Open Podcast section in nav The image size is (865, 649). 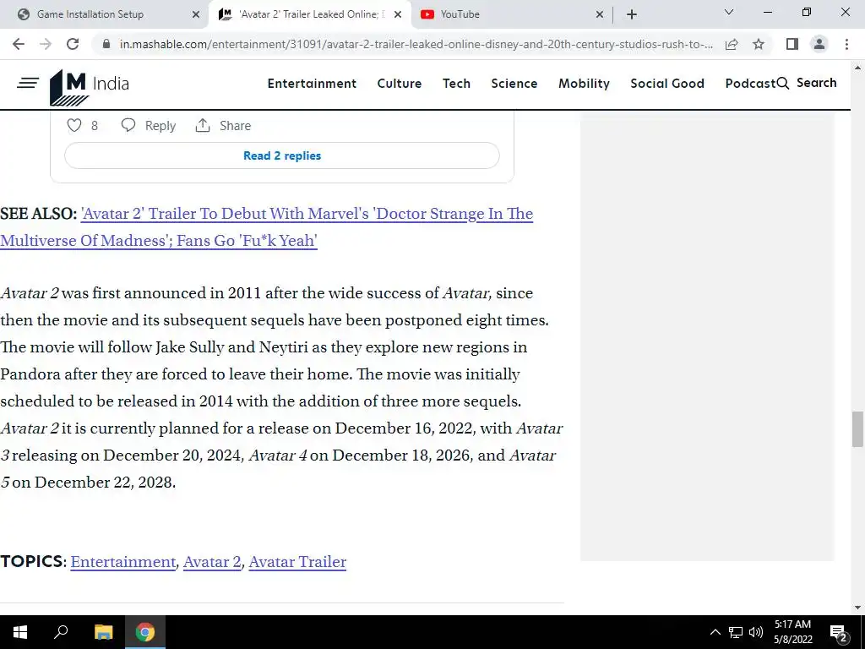point(750,84)
